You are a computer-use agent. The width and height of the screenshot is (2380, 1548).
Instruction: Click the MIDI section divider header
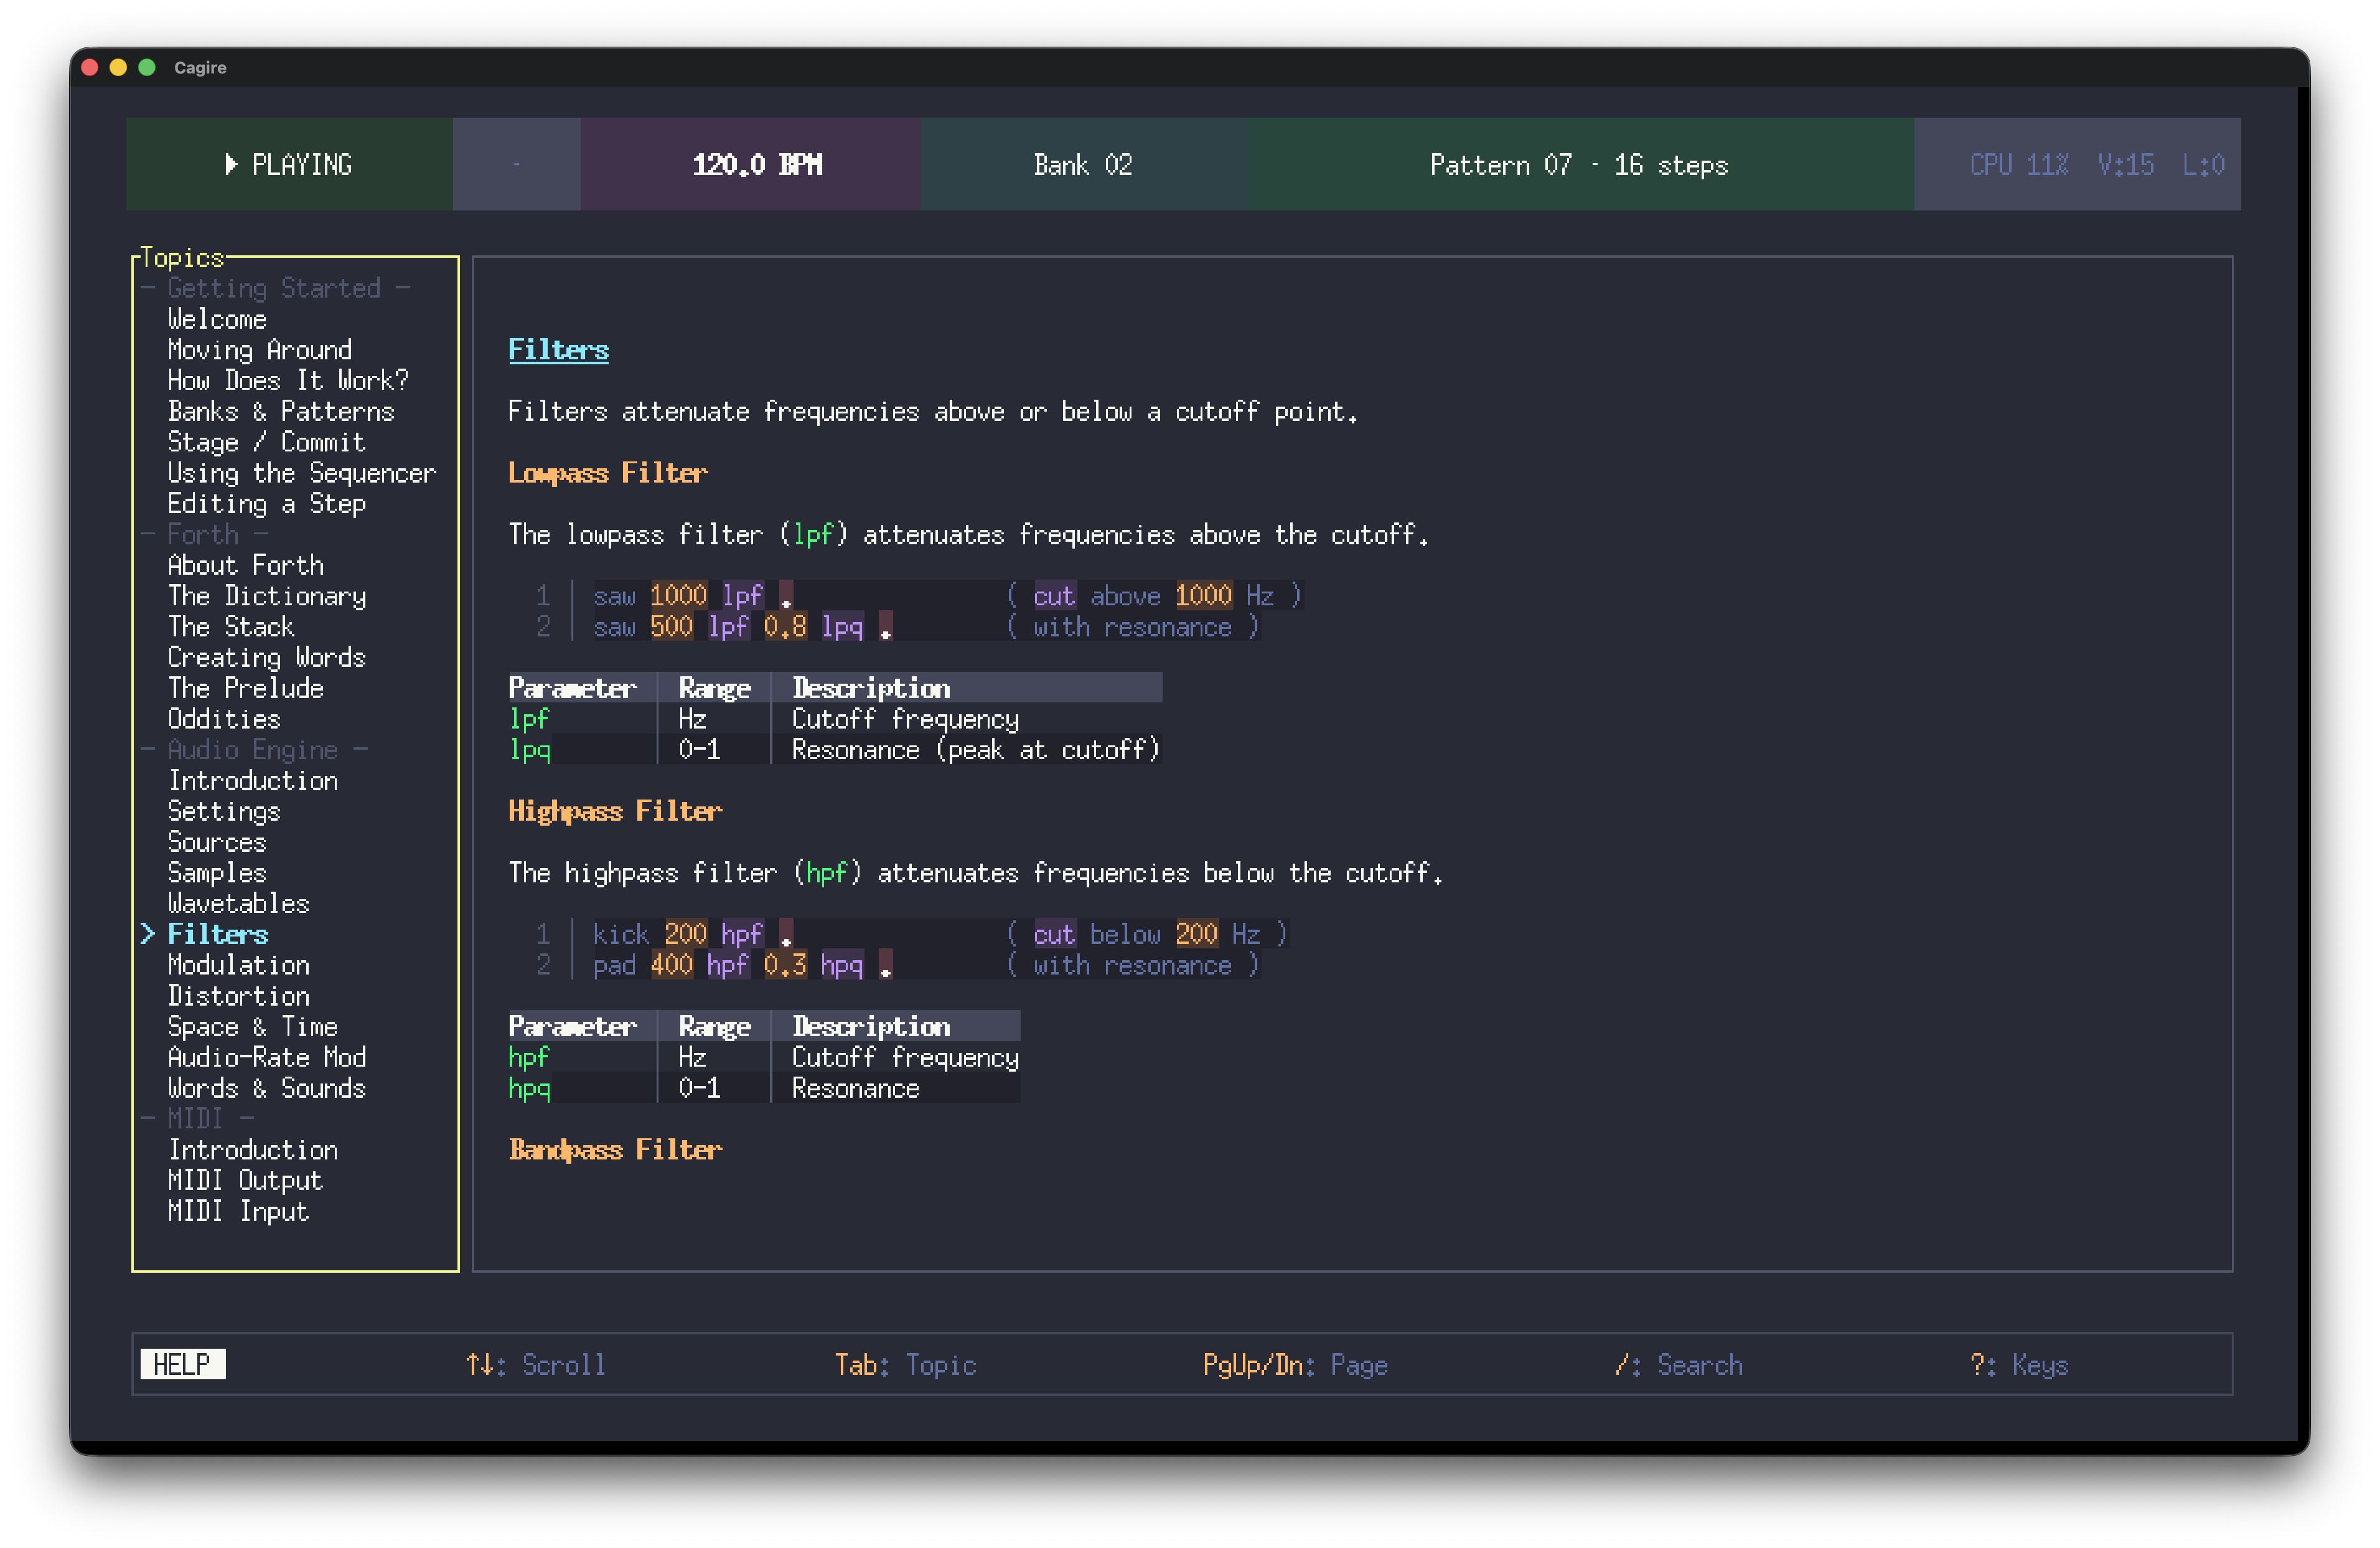[x=195, y=1119]
